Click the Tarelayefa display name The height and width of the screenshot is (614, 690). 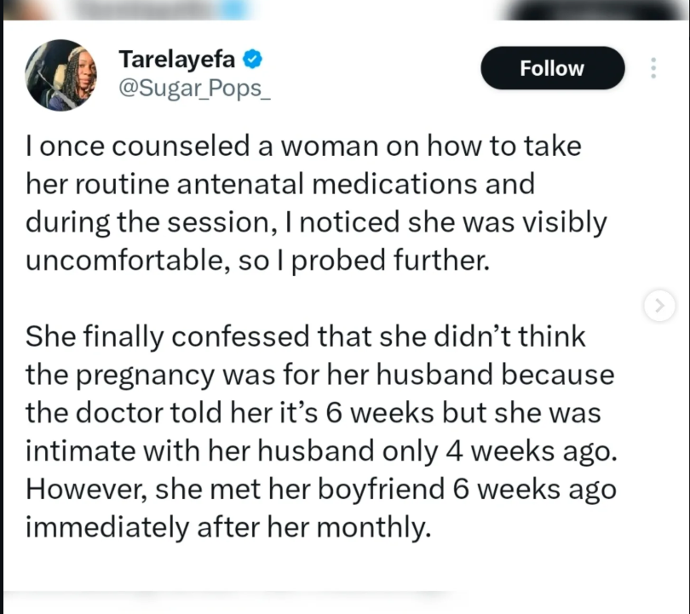177,60
